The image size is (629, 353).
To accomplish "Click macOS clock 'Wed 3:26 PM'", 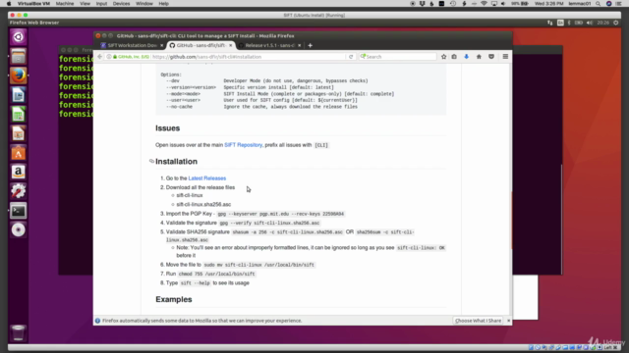I will coord(548,4).
